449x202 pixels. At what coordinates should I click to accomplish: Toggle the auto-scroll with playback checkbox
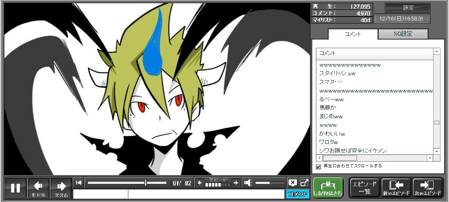coord(318,166)
